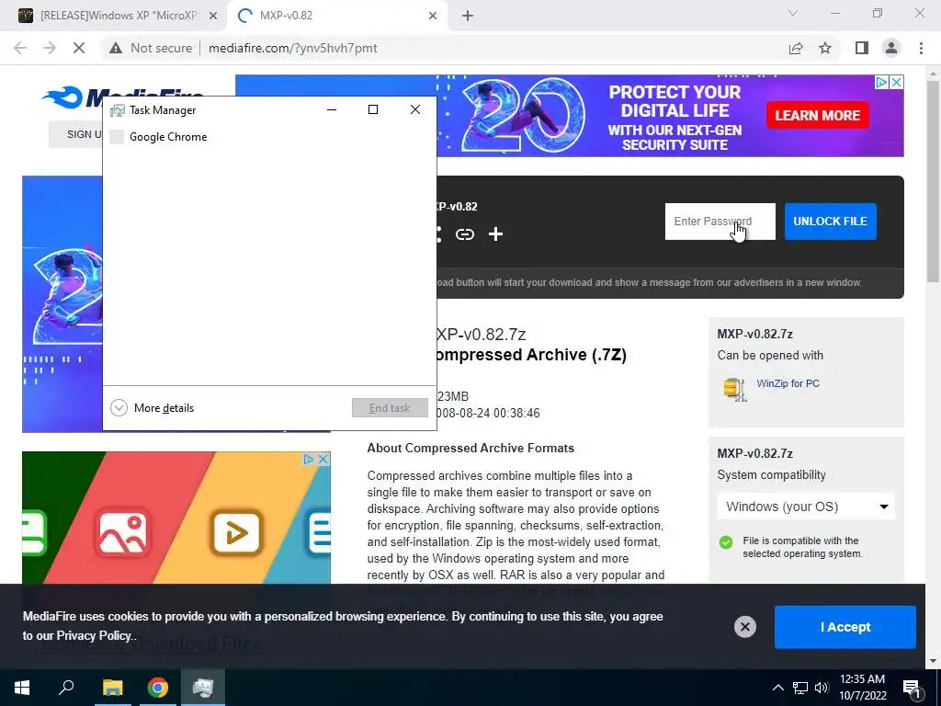Click the red photo gallery icon in ad
Image resolution: width=941 pixels, height=706 pixels.
click(x=124, y=533)
